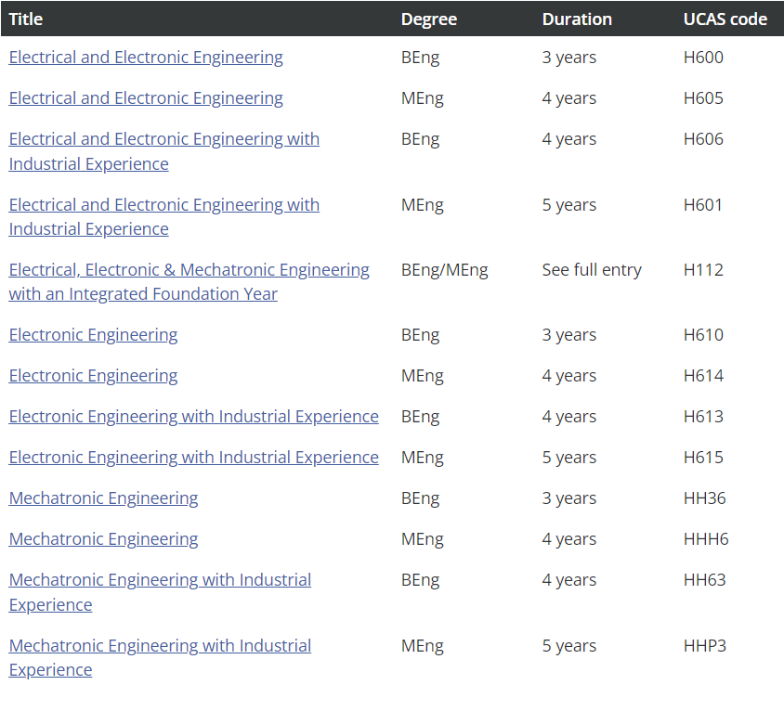Open Mechatronic with Industrial Experience BEng HH63 link

pyautogui.click(x=160, y=580)
